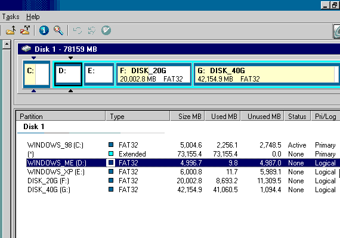The height and width of the screenshot is (238, 340).
Task: Click the scrollbar up arrow on left panel
Action: pyautogui.click(x=7, y=45)
